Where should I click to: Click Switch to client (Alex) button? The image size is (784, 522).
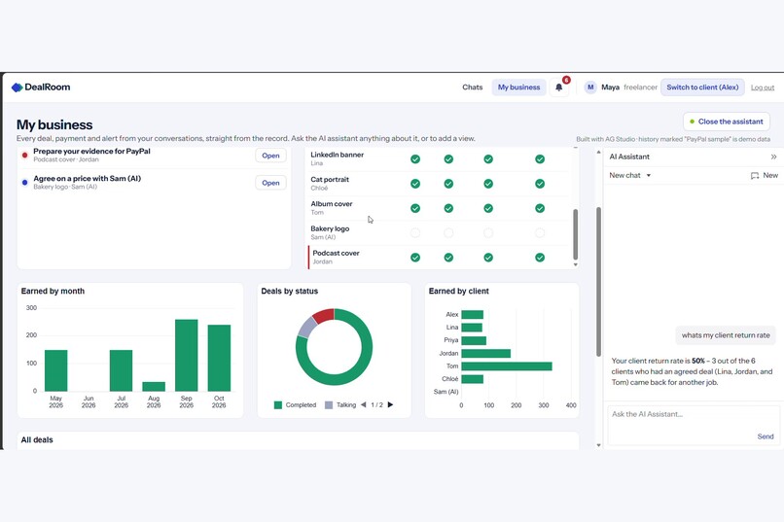(702, 87)
